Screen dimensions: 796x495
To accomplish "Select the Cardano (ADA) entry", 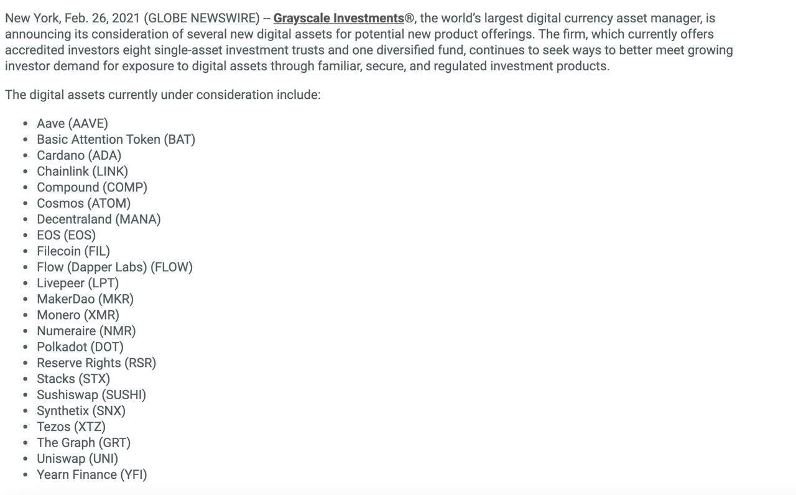I will point(79,155).
